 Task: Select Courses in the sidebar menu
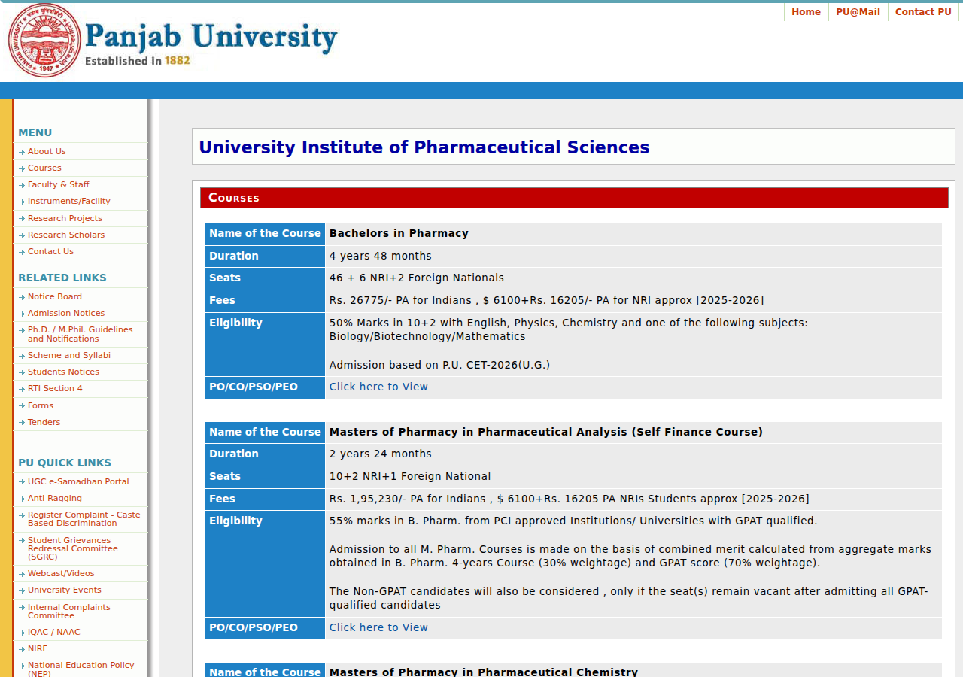(44, 168)
